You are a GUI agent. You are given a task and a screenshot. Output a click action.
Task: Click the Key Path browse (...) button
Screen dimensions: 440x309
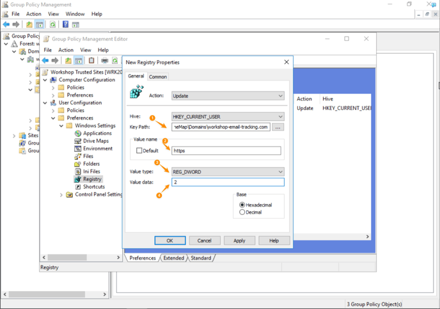[278, 127]
